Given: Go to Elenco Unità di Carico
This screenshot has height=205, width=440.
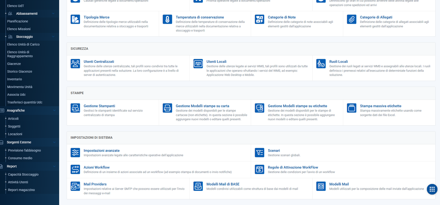Looking at the screenshot, I should (23, 44).
